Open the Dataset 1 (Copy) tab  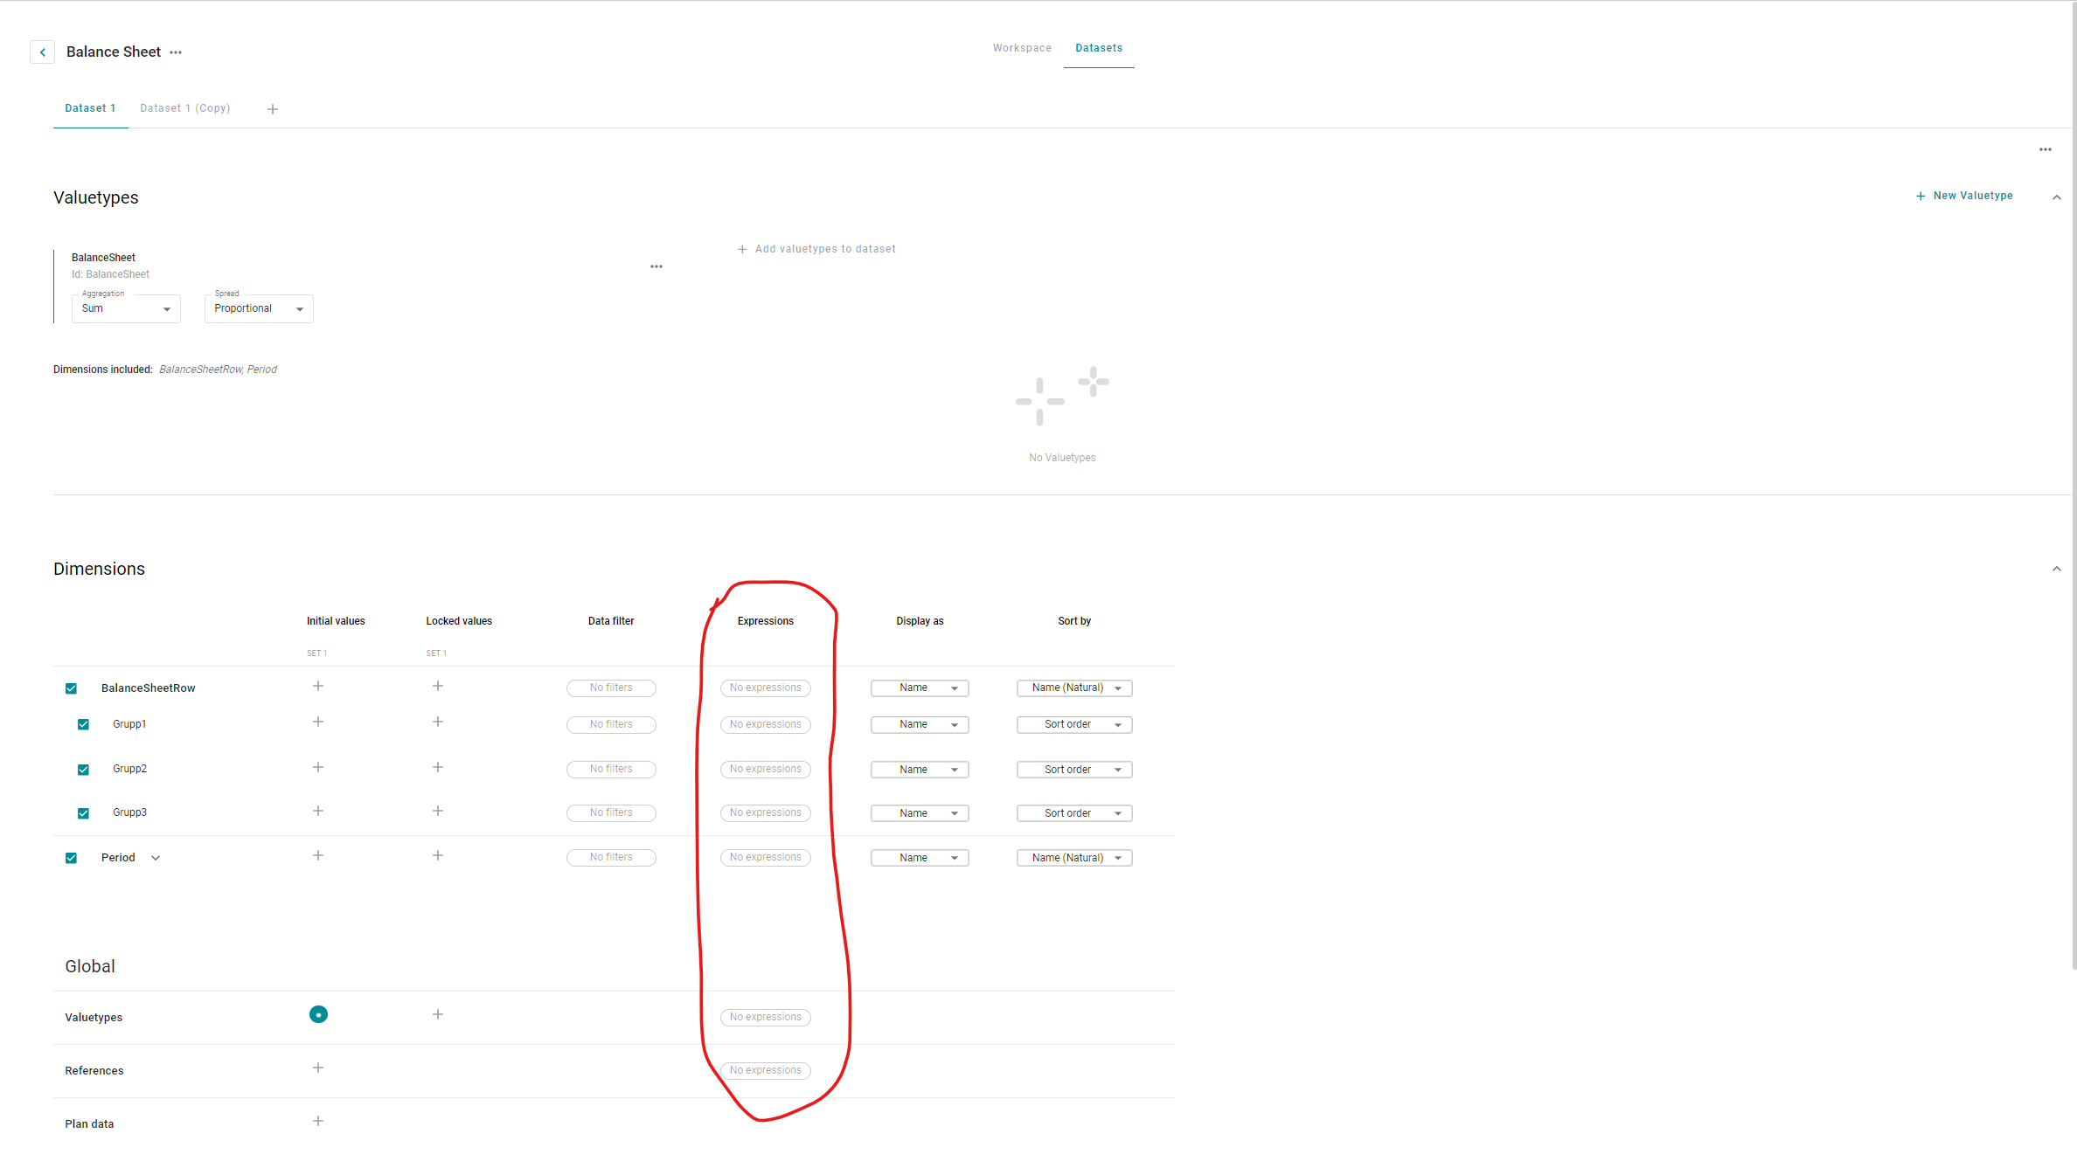tap(185, 108)
